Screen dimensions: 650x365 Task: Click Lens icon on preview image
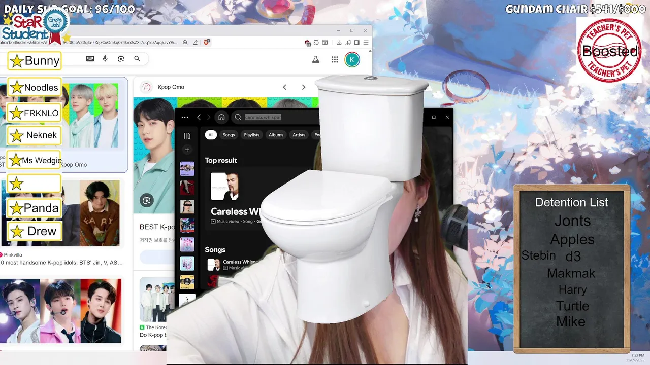coord(147,200)
